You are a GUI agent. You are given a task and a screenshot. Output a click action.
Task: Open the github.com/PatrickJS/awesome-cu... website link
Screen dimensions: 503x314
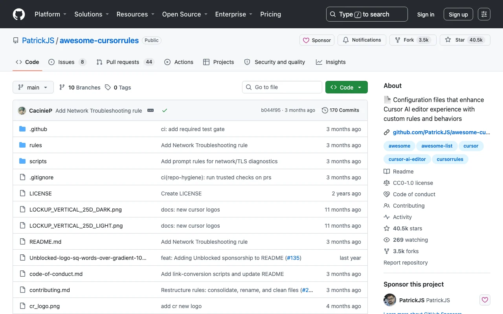click(x=441, y=132)
